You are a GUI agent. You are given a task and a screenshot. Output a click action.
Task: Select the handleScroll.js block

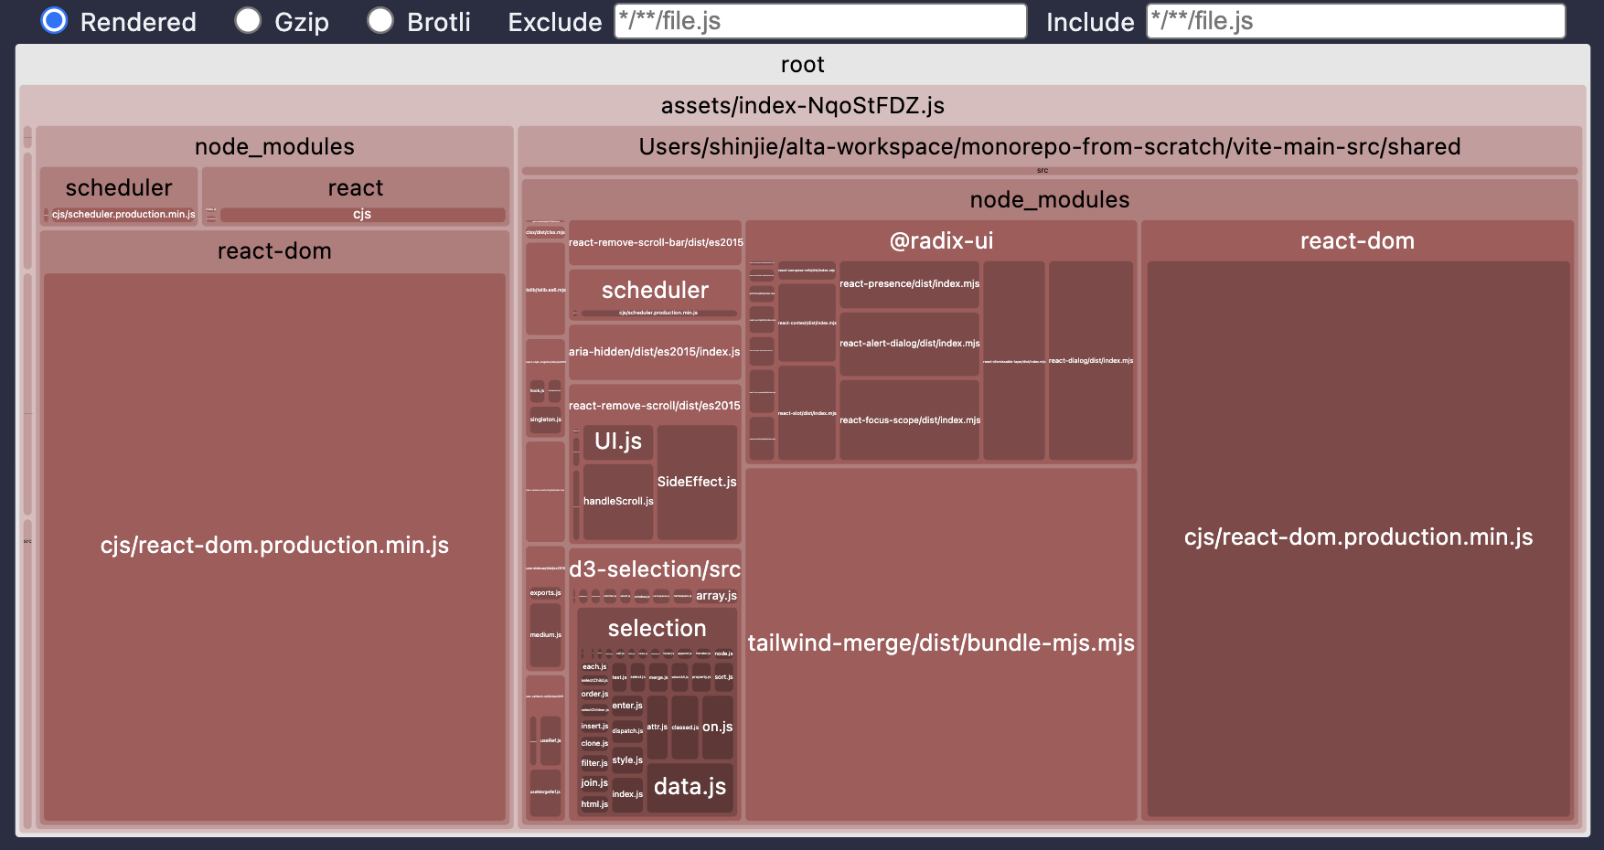[x=618, y=502]
